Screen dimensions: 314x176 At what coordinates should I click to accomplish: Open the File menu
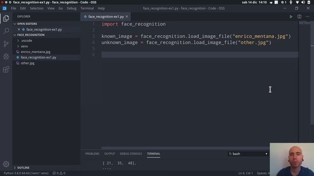click(13, 8)
